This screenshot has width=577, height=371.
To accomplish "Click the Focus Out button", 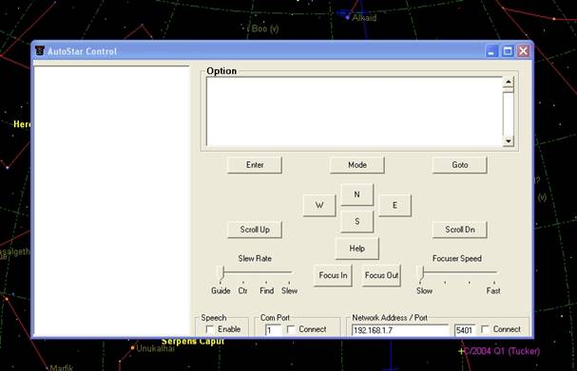I will coord(381,275).
